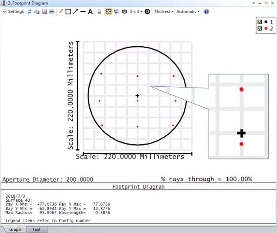Uncheck configuration 1 legend checkbox
Viewport: 277px width, 233px height.
coord(260,22)
